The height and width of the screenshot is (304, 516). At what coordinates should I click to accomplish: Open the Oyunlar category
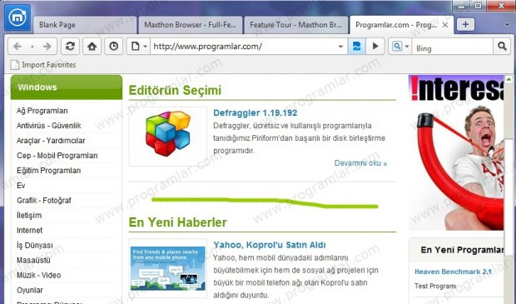point(30,290)
